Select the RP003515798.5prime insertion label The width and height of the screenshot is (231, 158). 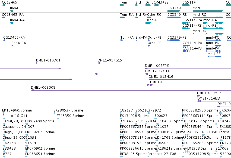200,154
